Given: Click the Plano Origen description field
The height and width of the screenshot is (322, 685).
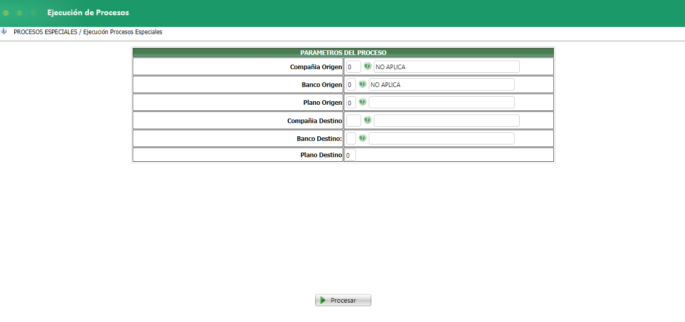Looking at the screenshot, I should tap(442, 102).
